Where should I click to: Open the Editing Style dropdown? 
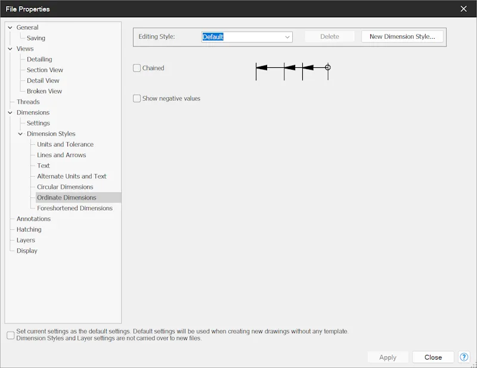pos(247,37)
